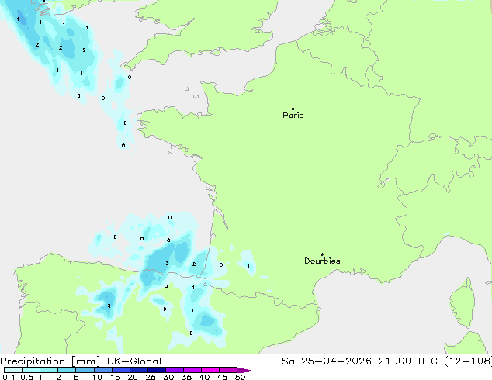Image resolution: width=492 pixels, height=380 pixels.
Task: Pick the 1–2 mm legend swatch
Action: click(x=49, y=370)
